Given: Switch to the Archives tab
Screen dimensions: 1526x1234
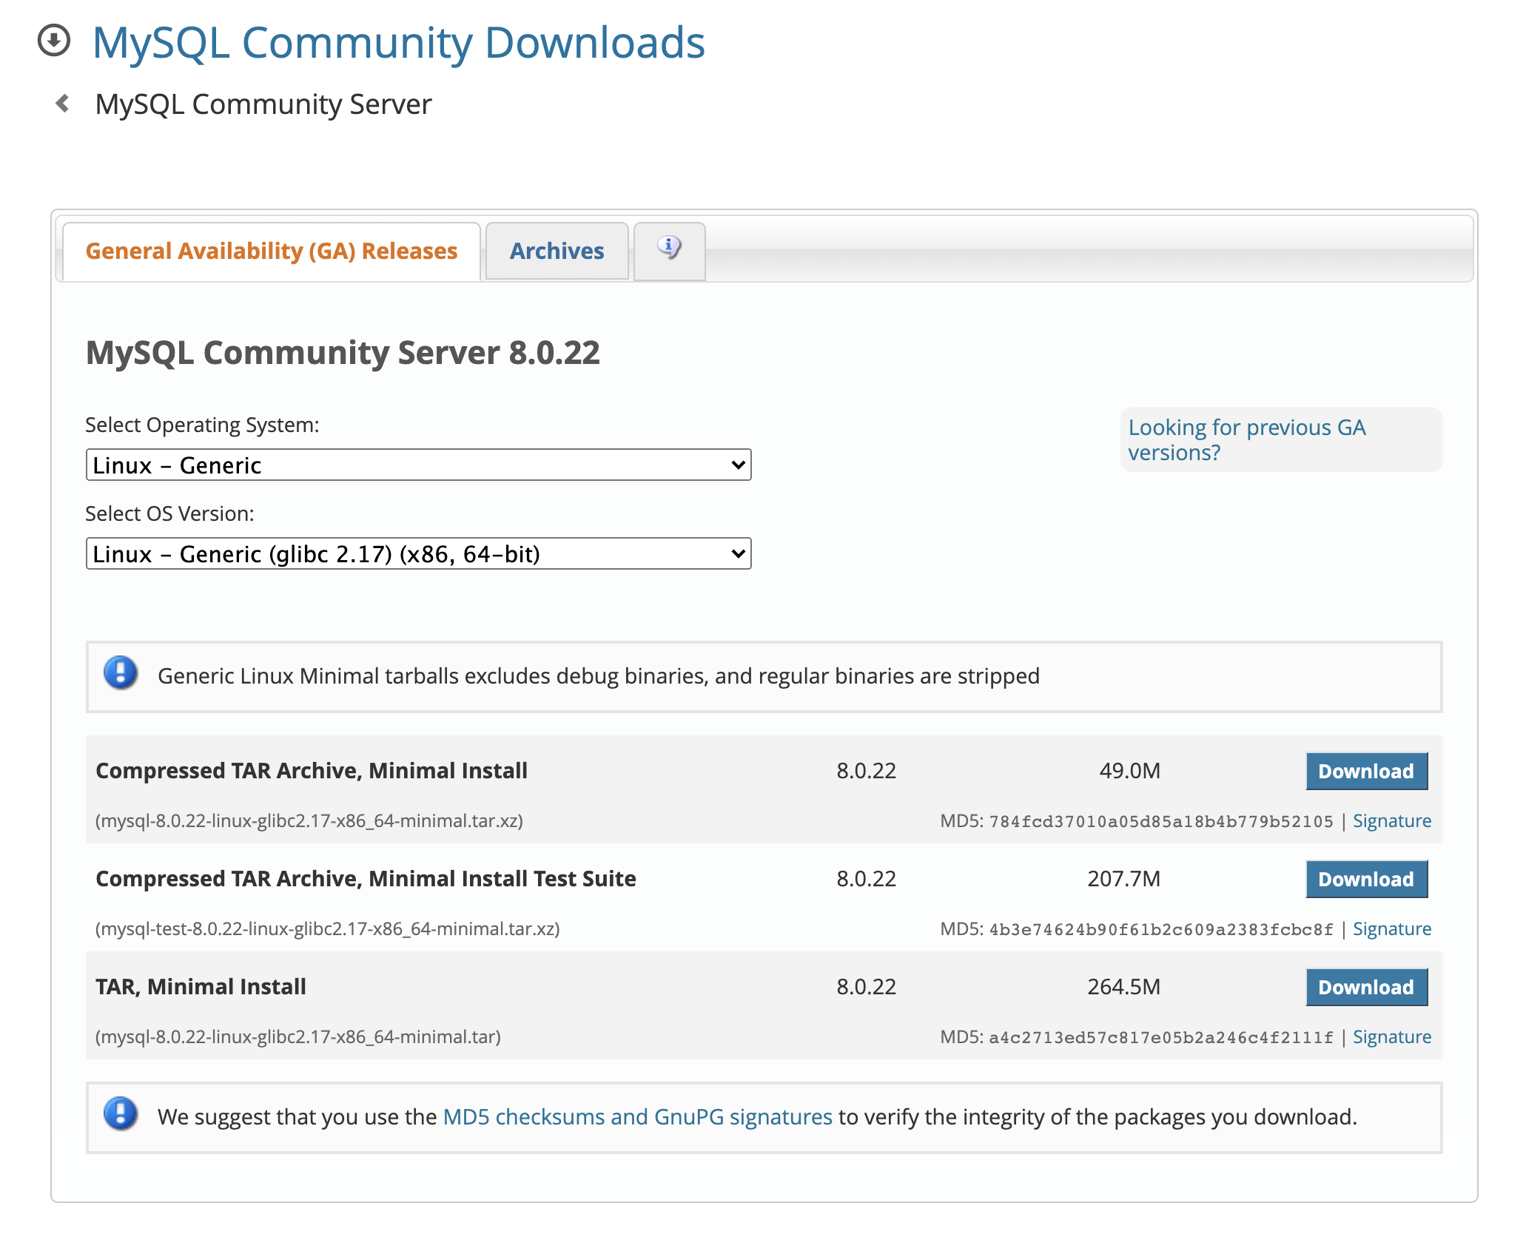Looking at the screenshot, I should 557,252.
